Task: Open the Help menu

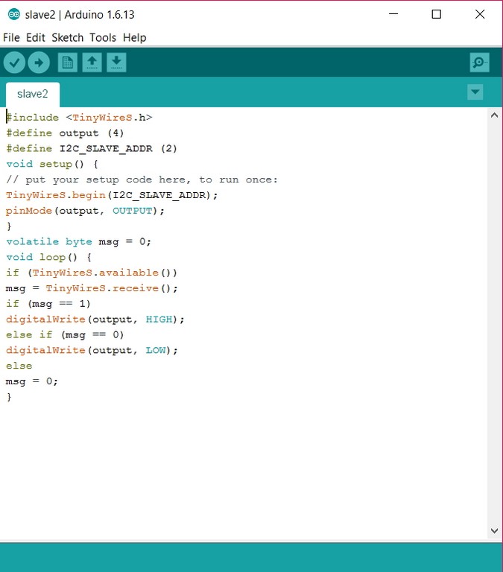Action: 134,37
